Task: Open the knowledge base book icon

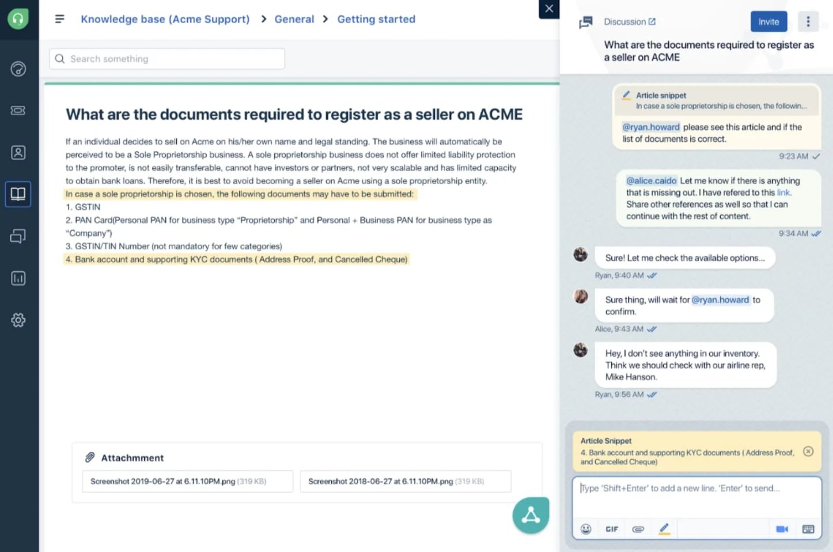Action: [18, 194]
